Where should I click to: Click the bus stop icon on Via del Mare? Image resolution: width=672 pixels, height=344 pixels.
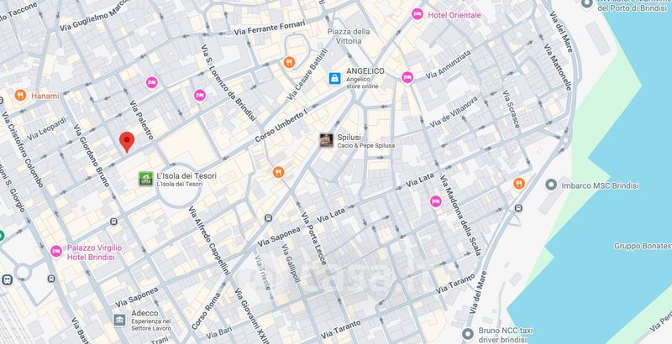tap(518, 208)
